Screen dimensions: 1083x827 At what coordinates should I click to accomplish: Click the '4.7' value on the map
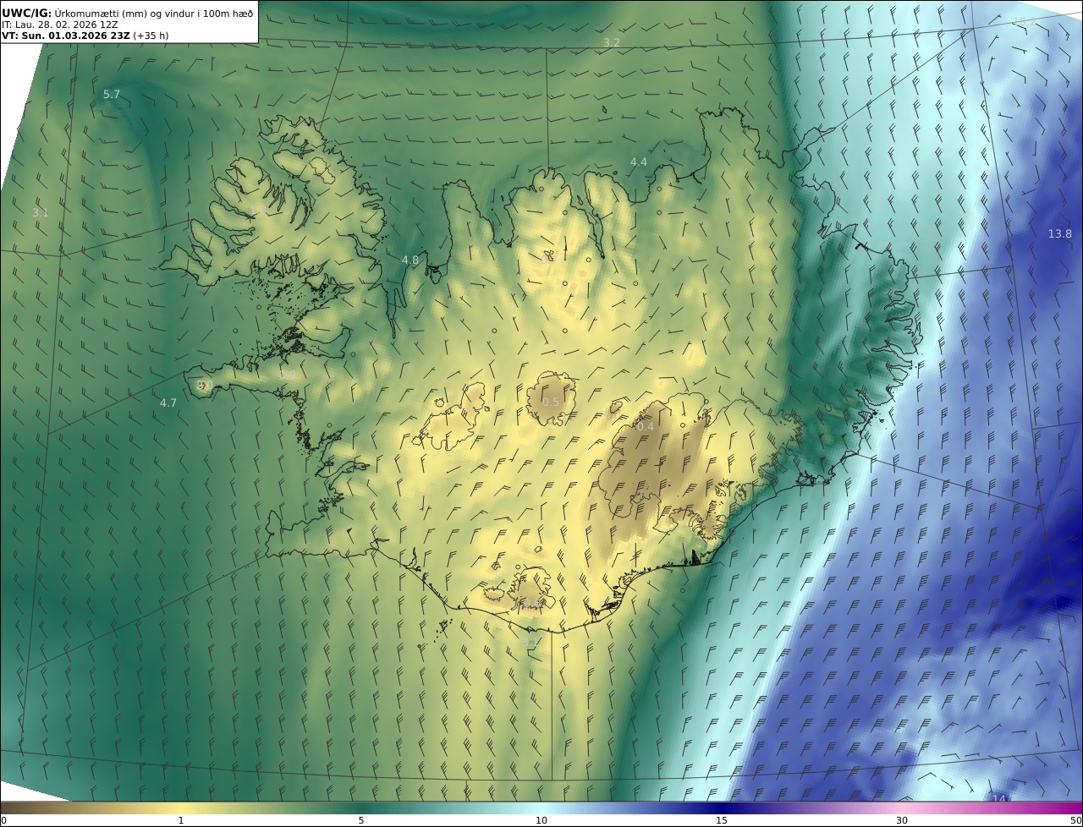[168, 403]
